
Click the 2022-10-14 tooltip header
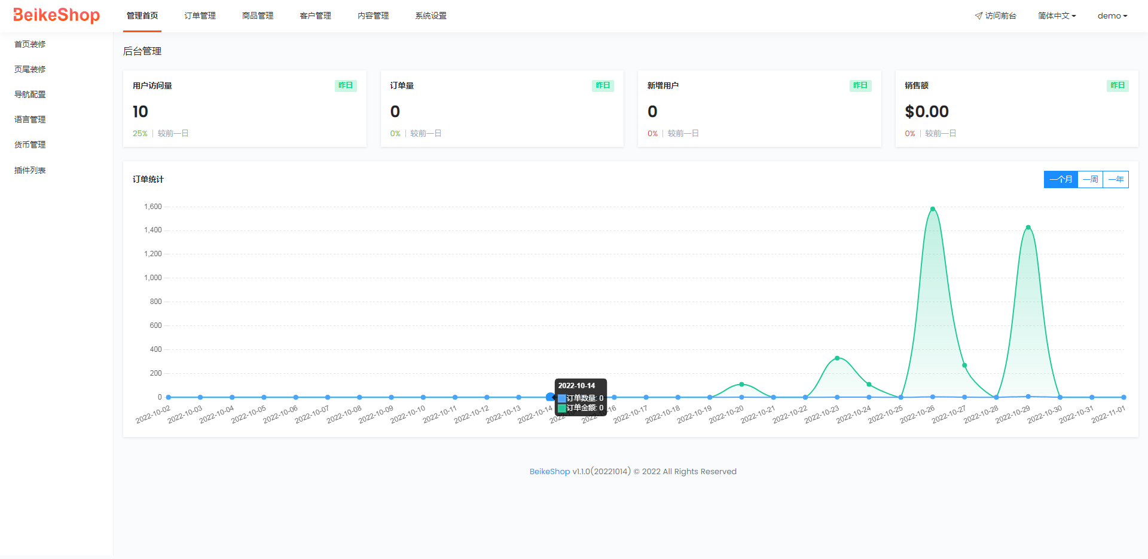[x=576, y=386]
